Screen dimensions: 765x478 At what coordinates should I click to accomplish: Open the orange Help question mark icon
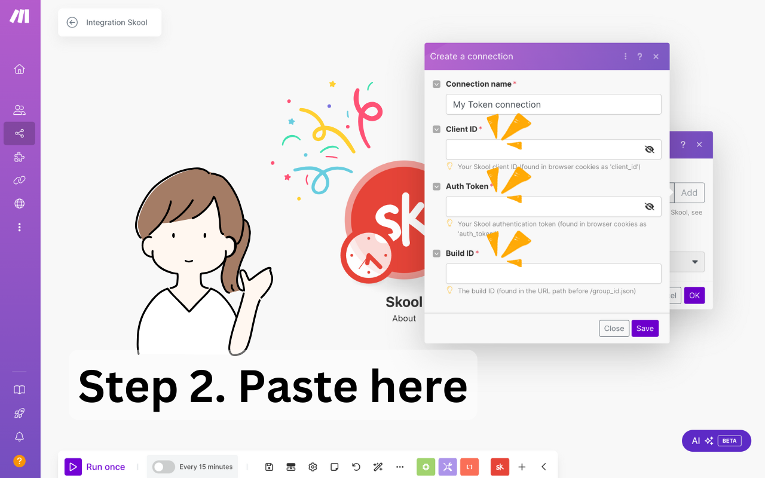19,461
